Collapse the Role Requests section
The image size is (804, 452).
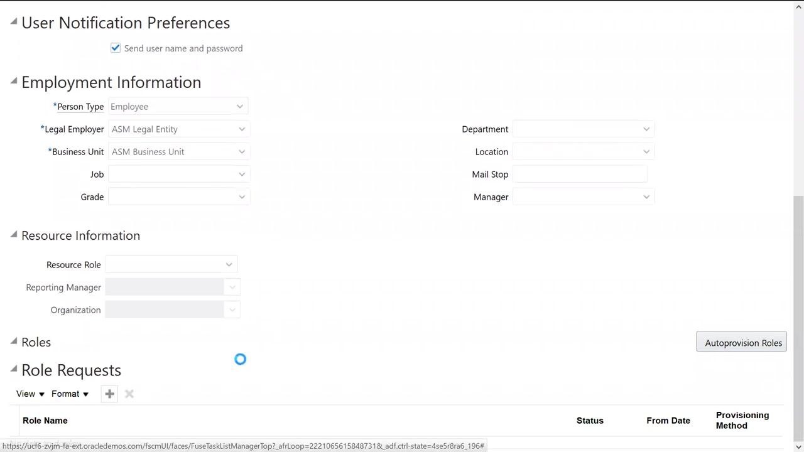tap(13, 369)
